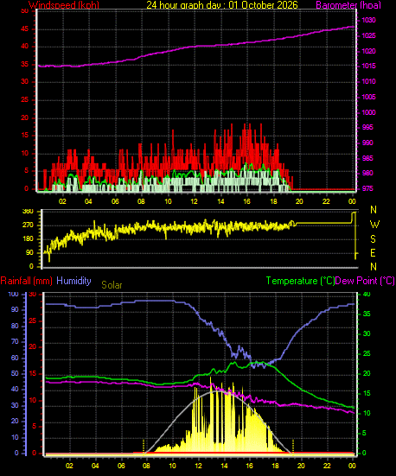Select the 'Dew Point (°C)' legend label
This screenshot has height=476, width=396.
(365, 281)
